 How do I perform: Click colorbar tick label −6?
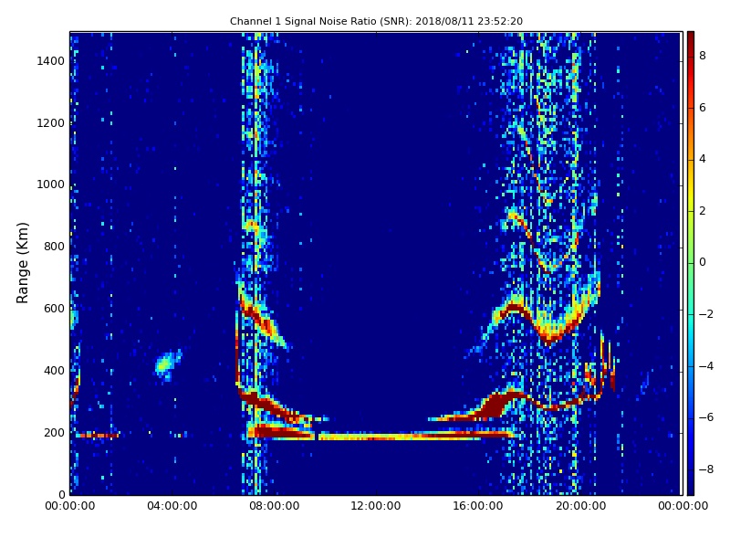point(705,417)
